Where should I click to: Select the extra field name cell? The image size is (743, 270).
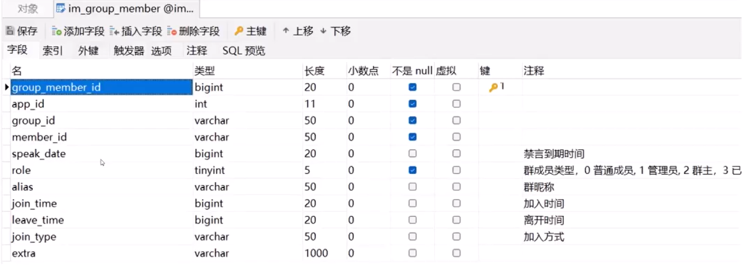pyautogui.click(x=101, y=253)
